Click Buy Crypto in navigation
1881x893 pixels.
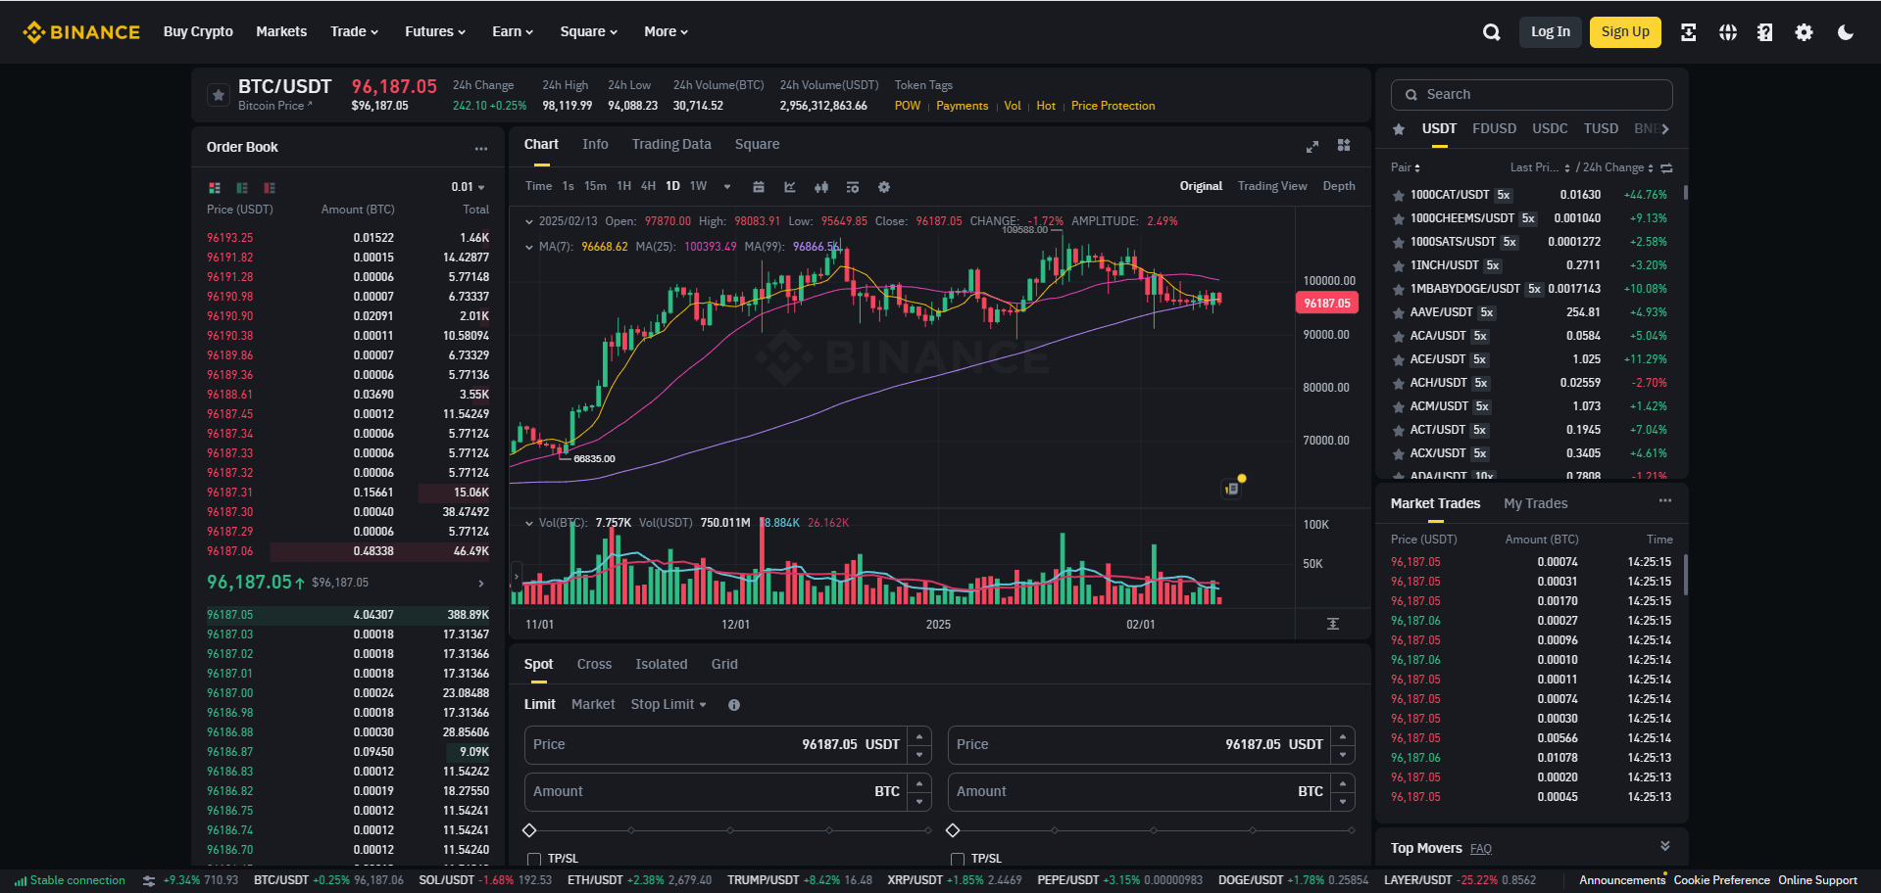(198, 31)
